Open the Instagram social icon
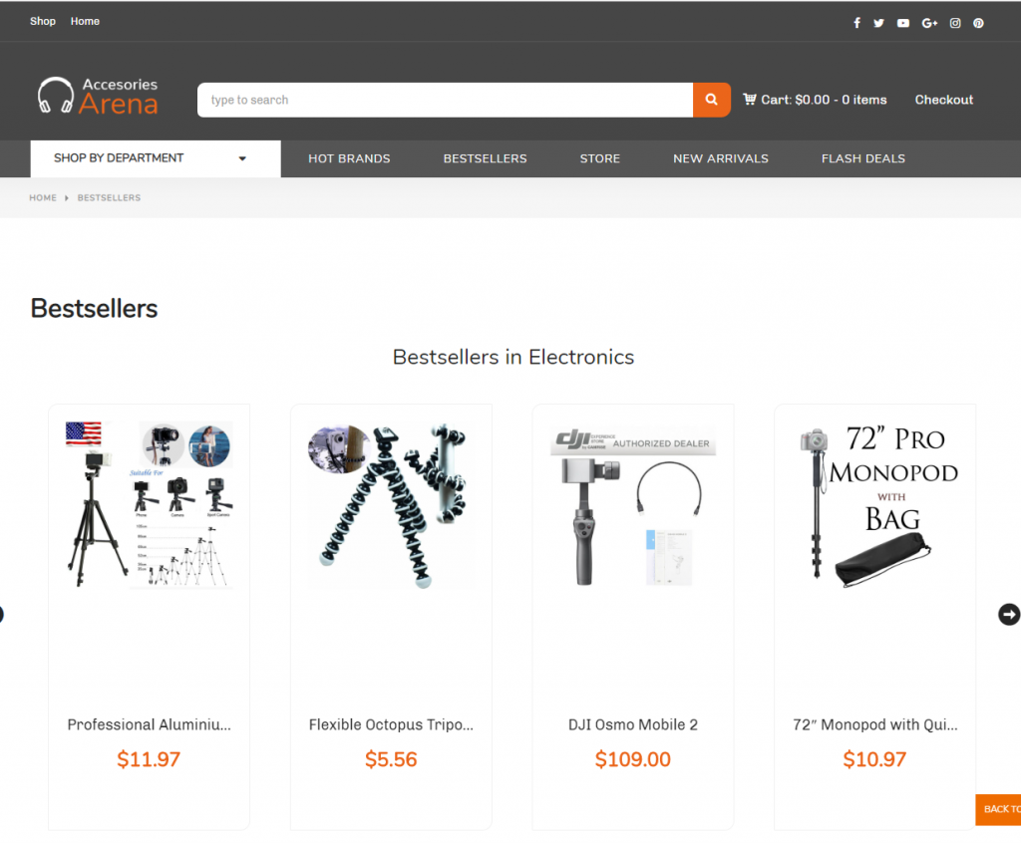The height and width of the screenshot is (843, 1021). point(954,23)
